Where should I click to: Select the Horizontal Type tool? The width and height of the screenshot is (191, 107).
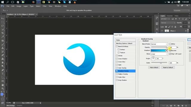point(3,74)
